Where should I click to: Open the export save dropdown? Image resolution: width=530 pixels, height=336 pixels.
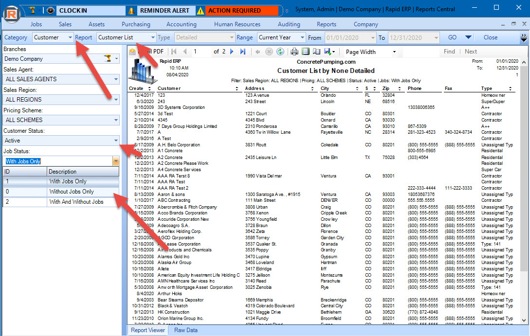pyautogui.click(x=329, y=52)
